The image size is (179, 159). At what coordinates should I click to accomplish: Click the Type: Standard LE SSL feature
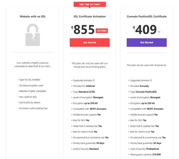(83, 92)
